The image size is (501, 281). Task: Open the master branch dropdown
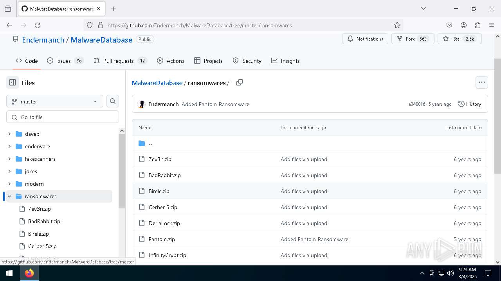coord(55,101)
